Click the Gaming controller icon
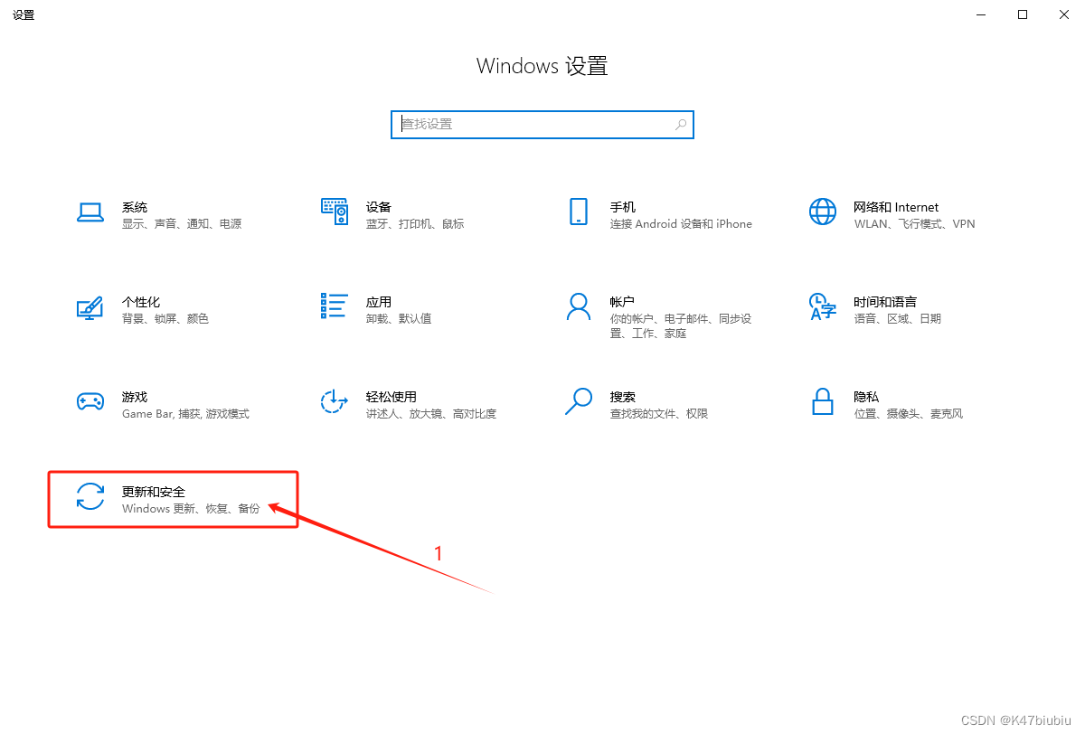This screenshot has width=1085, height=734. [x=90, y=402]
